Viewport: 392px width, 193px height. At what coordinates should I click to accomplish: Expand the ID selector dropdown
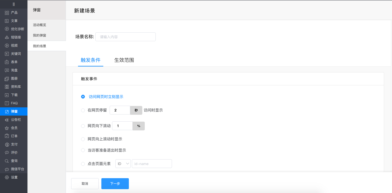click(x=123, y=164)
